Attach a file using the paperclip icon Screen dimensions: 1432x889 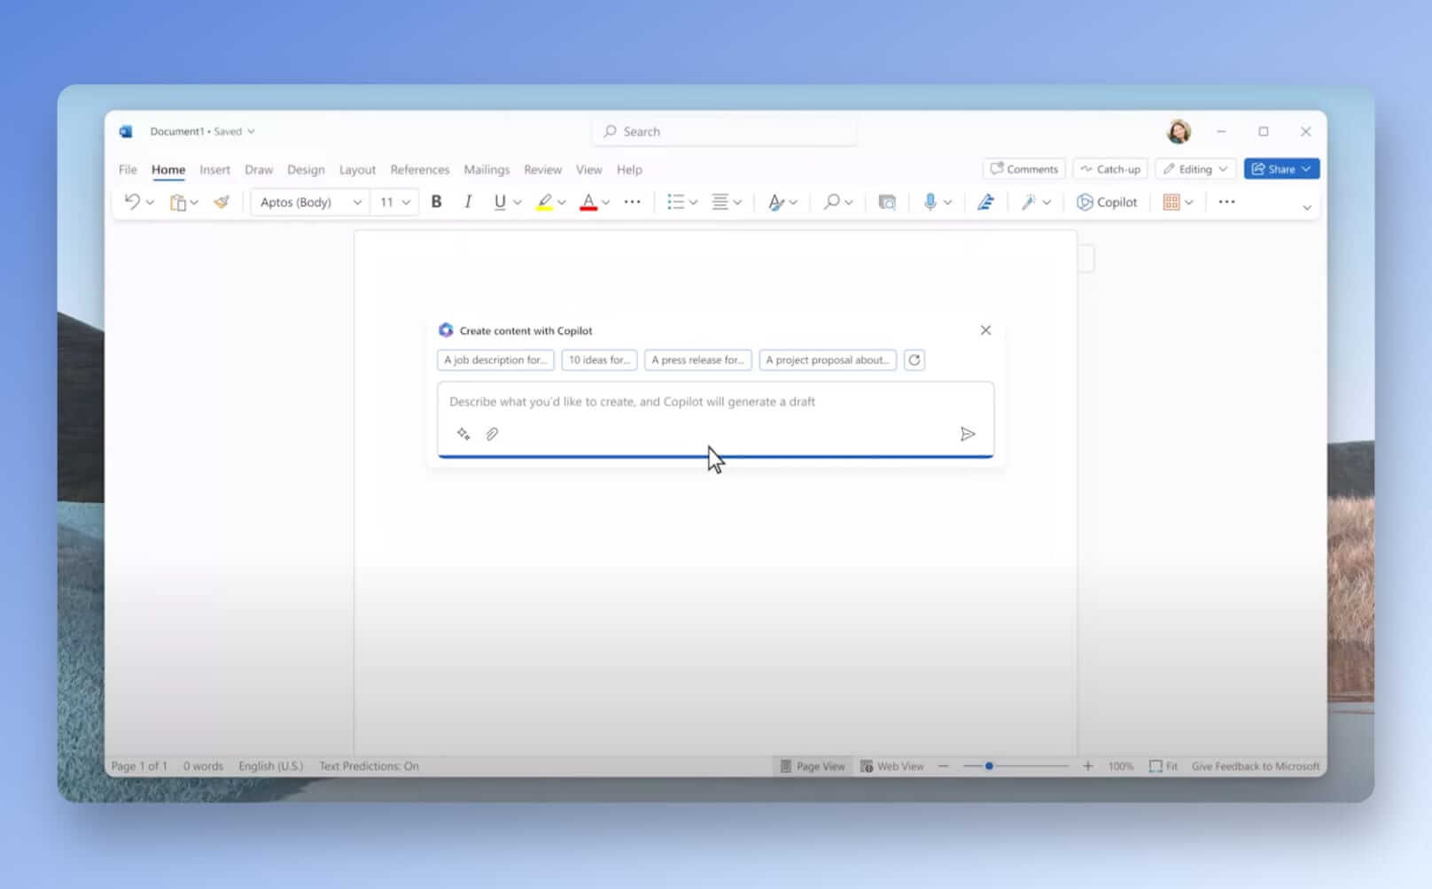pyautogui.click(x=493, y=434)
